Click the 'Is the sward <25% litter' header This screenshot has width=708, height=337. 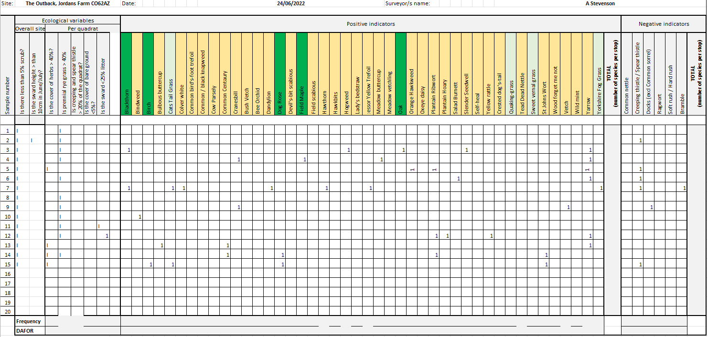[x=103, y=74]
